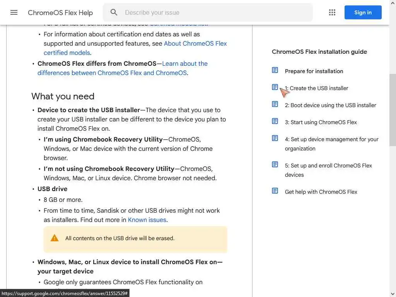Click Sign in button

(x=363, y=12)
